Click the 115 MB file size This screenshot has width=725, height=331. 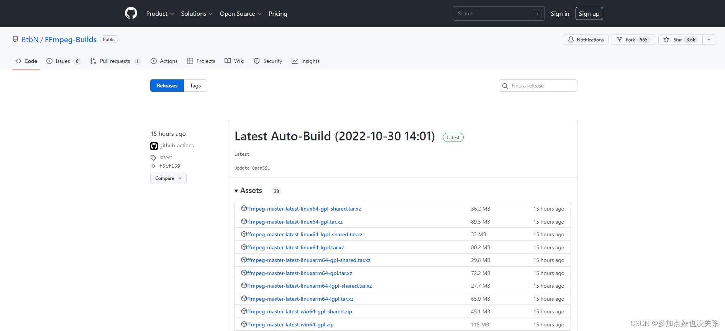click(480, 324)
